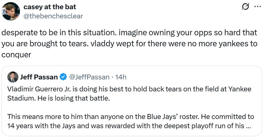
Task: Click the separator dot before 14h
Action: (x=112, y=77)
